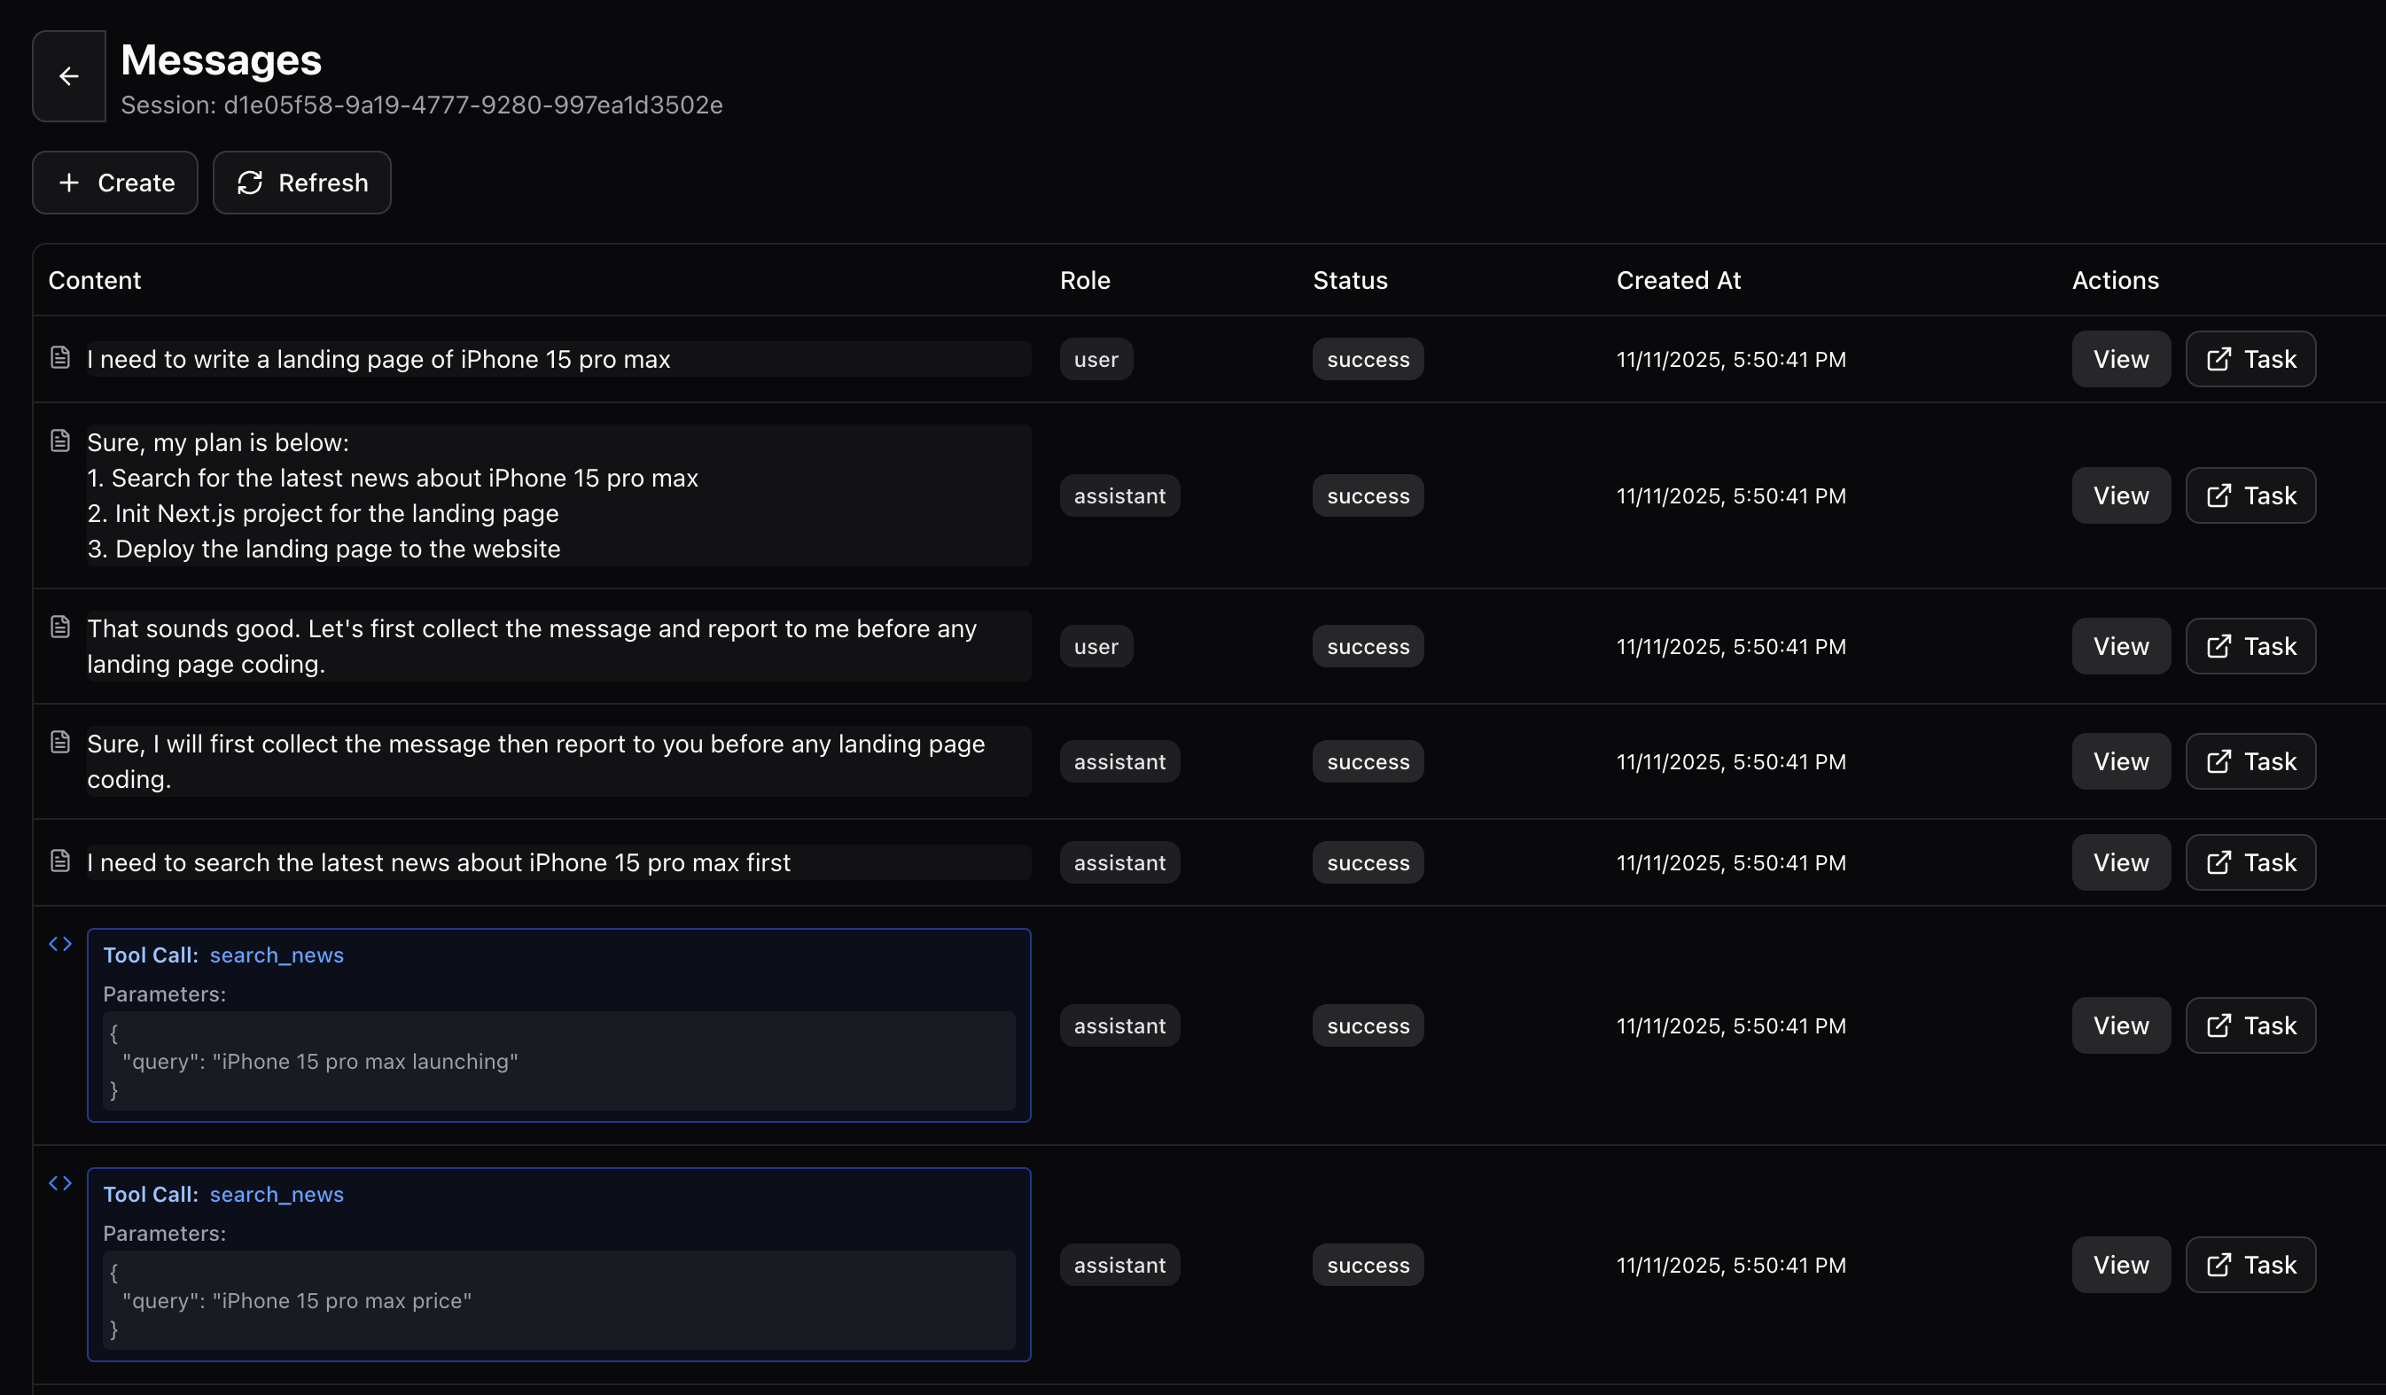Viewport: 2386px width, 1395px height.
Task: Click the code icon next to the second Tool Call
Action: point(59,1183)
